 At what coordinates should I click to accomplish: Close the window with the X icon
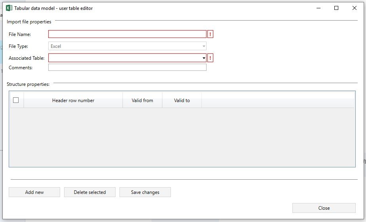tap(355, 8)
